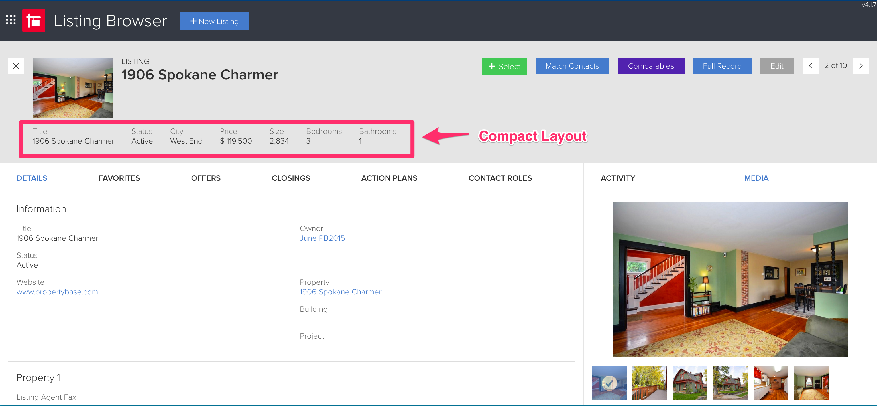Dismiss the listing with the X icon
Viewport: 877px width, 406px height.
[16, 66]
